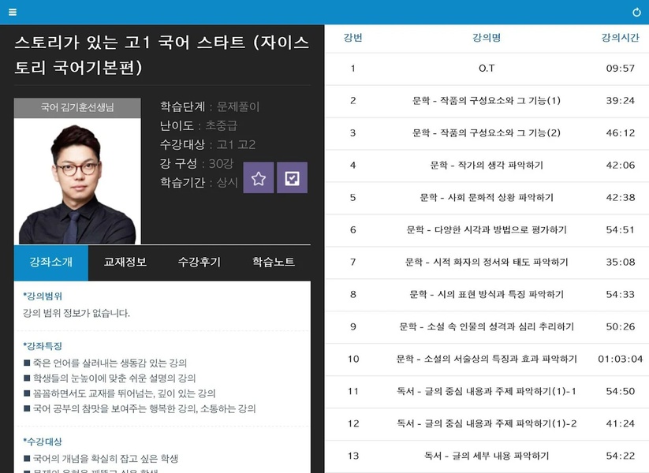
Task: Click the purple checkmark enroll icon
Action: 293,178
